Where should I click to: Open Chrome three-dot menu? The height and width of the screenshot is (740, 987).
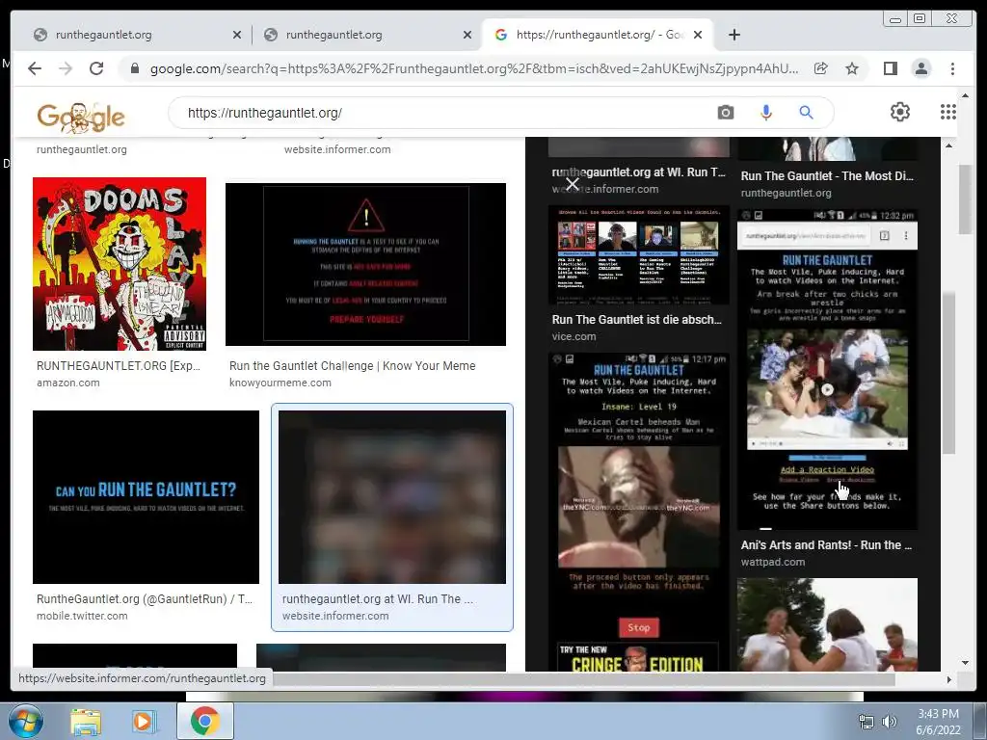click(x=952, y=68)
